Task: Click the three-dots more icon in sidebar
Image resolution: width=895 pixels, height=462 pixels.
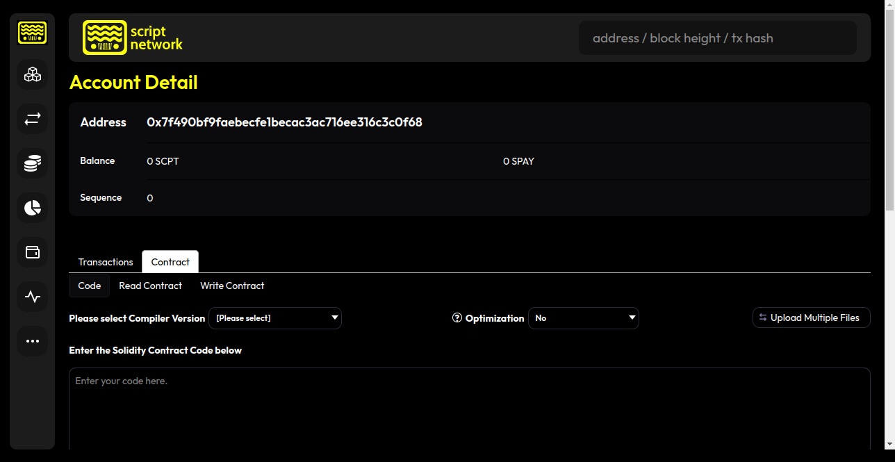Action: pos(33,341)
